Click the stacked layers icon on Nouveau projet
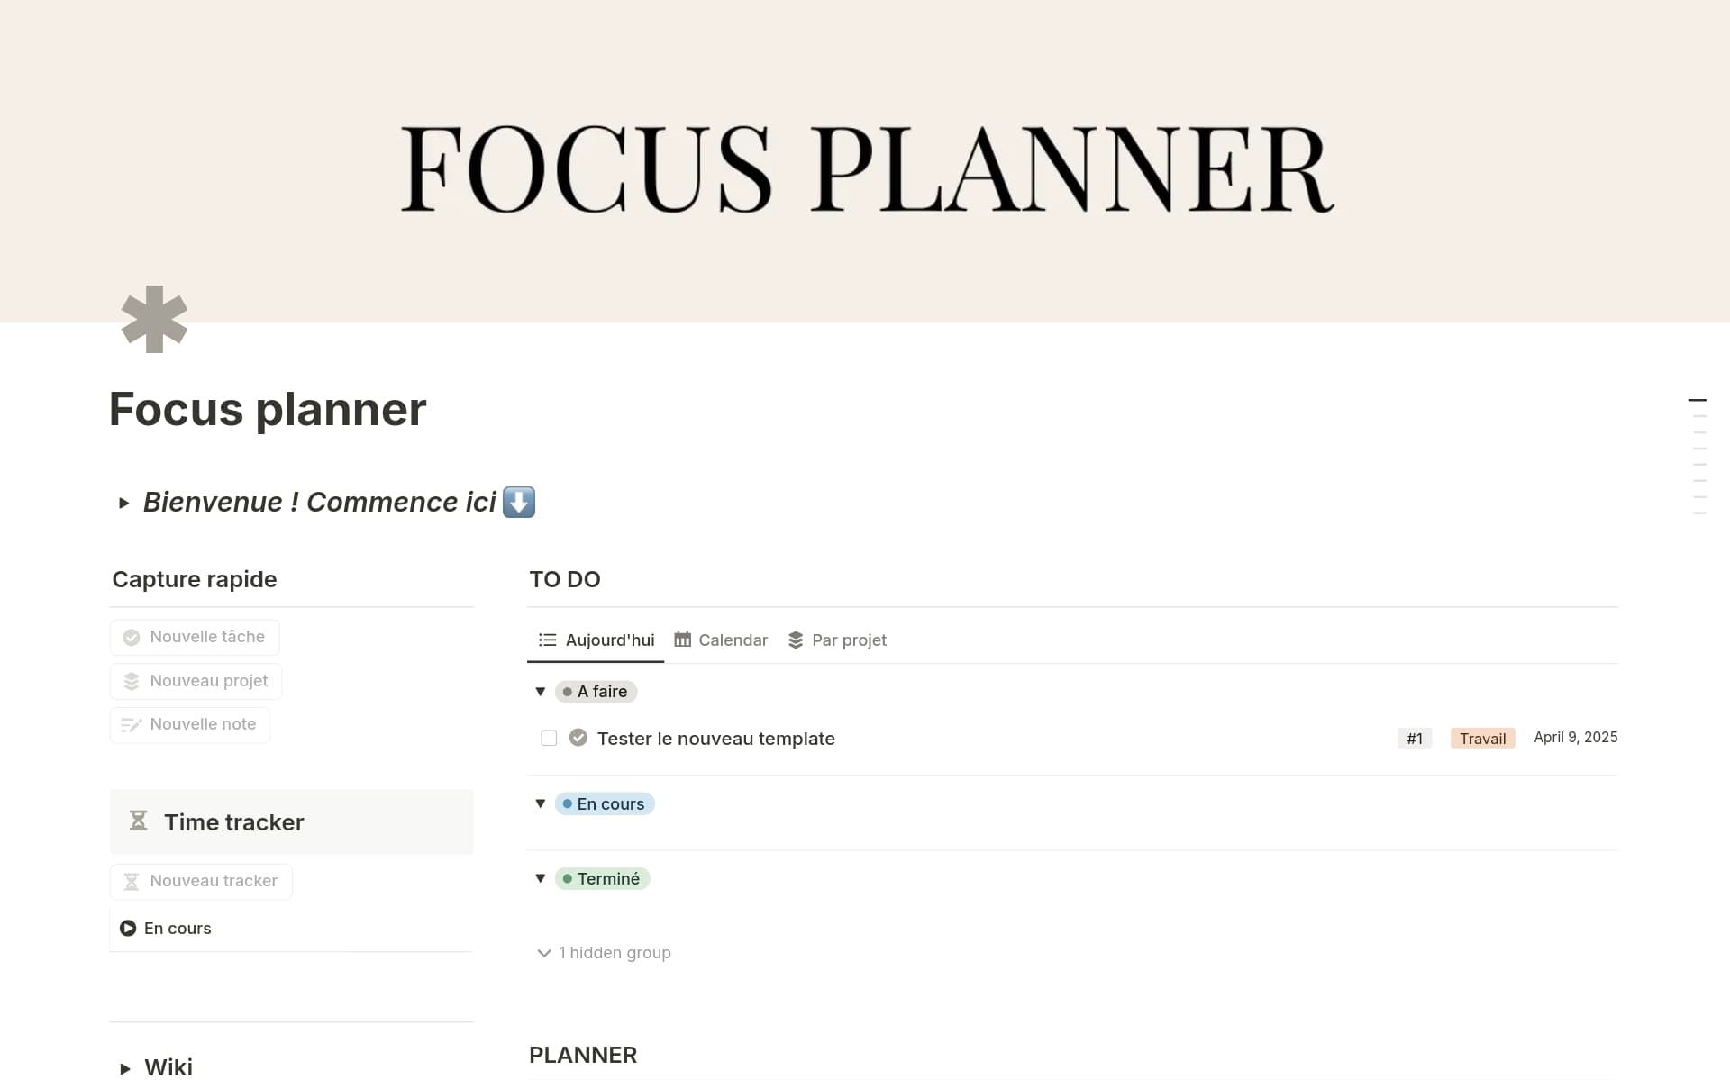The image size is (1730, 1080). tap(132, 682)
